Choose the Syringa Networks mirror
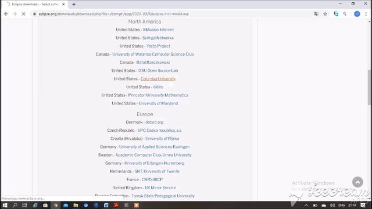372x209 pixels. click(158, 38)
